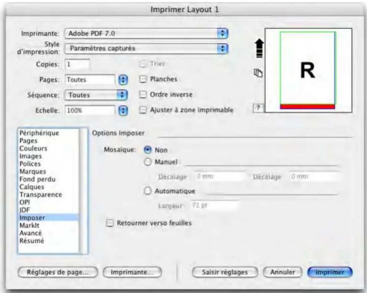Open the Séquence dropdown
The height and width of the screenshot is (293, 367).
pos(96,95)
